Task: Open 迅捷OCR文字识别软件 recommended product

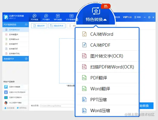Action: (16, 92)
